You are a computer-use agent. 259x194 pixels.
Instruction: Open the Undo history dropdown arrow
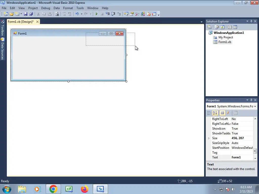[x=82, y=14]
